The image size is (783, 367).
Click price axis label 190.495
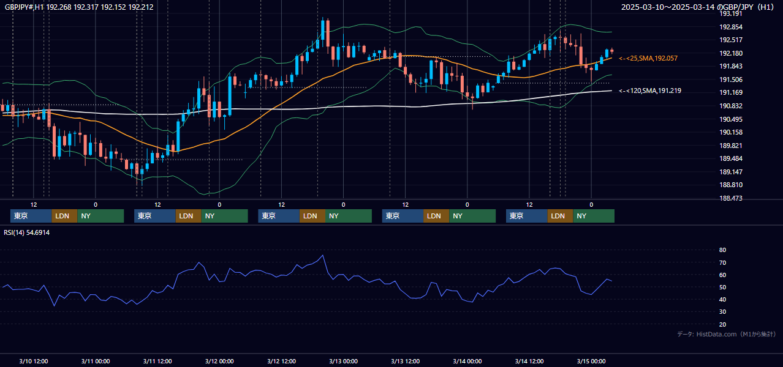(x=731, y=119)
